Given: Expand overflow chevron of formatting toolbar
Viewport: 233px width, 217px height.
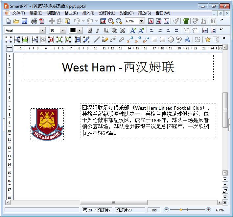Looking at the screenshot, I should click(x=221, y=29).
